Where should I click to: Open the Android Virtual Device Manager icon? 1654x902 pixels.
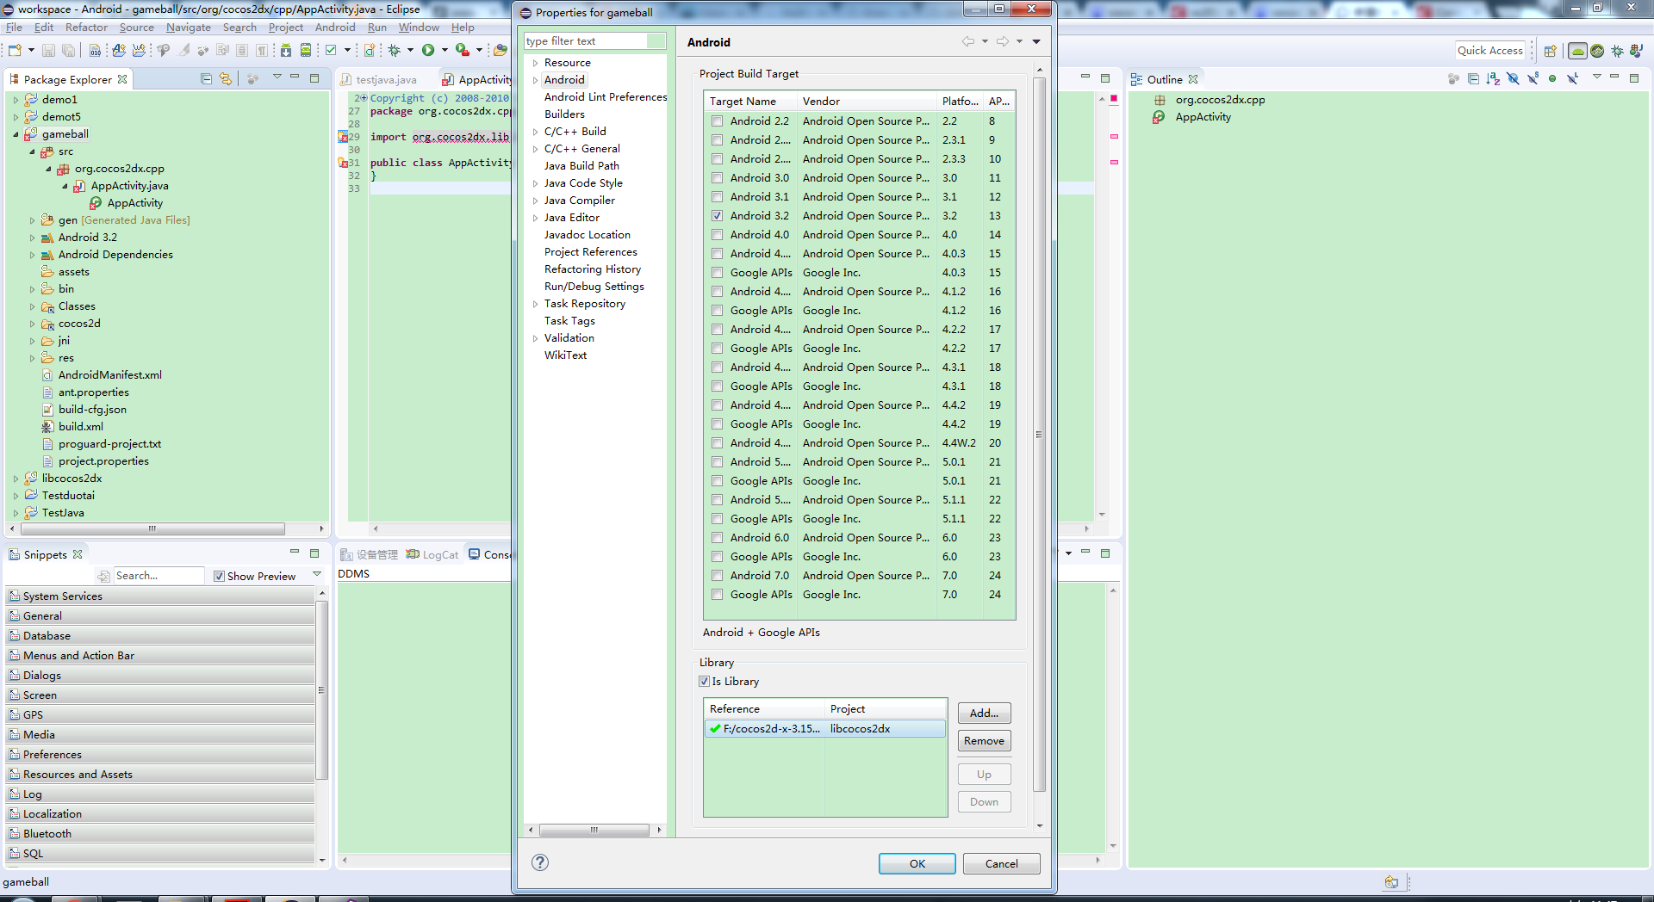(306, 50)
